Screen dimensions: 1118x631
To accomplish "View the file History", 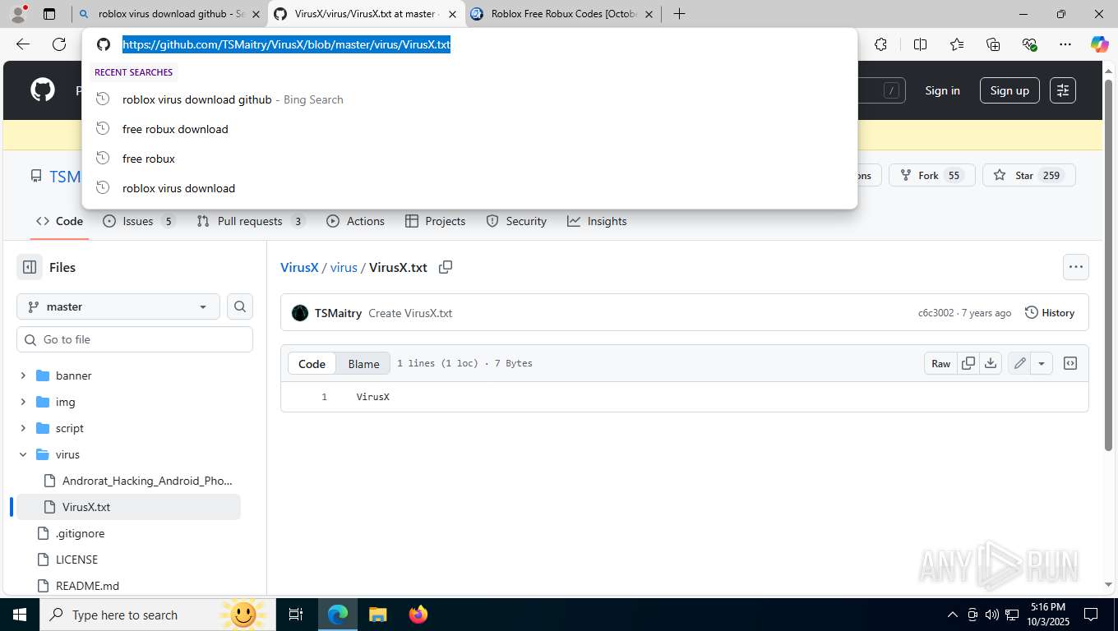I will (x=1050, y=312).
